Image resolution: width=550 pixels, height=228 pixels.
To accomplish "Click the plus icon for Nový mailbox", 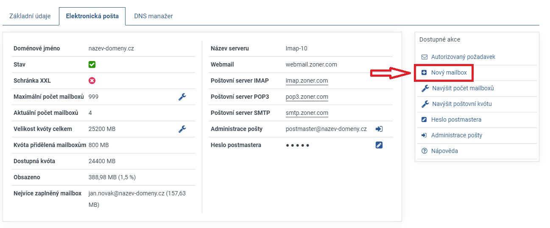I will (x=424, y=73).
